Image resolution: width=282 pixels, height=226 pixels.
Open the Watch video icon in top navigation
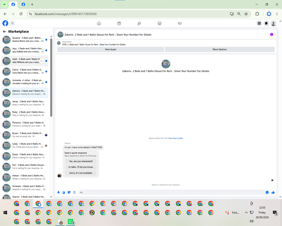click(119, 23)
